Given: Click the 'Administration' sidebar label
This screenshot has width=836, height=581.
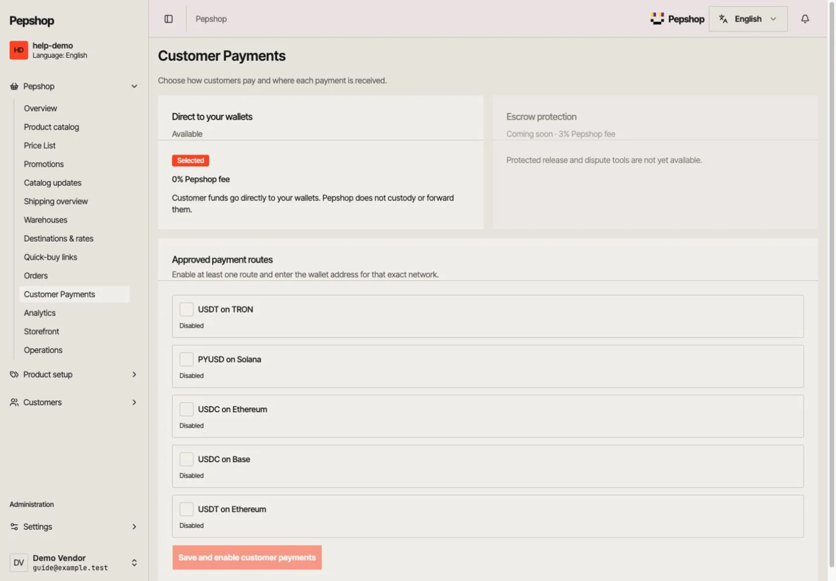Looking at the screenshot, I should click(x=32, y=504).
